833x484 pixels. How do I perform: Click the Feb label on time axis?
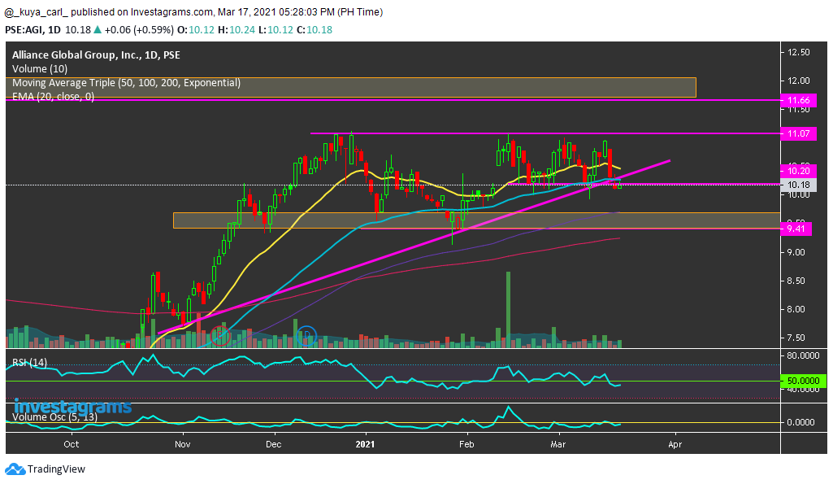(466, 444)
